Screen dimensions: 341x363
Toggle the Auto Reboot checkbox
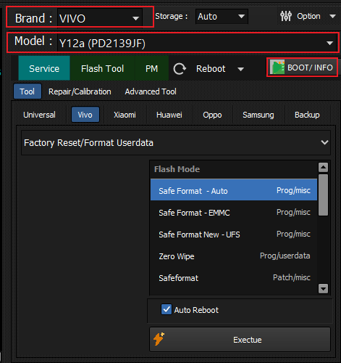click(167, 309)
